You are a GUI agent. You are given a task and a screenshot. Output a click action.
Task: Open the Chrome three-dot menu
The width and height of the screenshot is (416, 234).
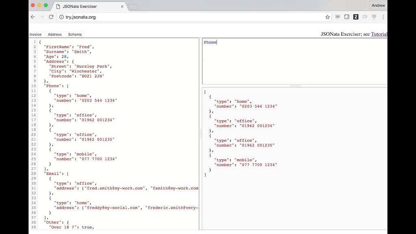coord(383,17)
